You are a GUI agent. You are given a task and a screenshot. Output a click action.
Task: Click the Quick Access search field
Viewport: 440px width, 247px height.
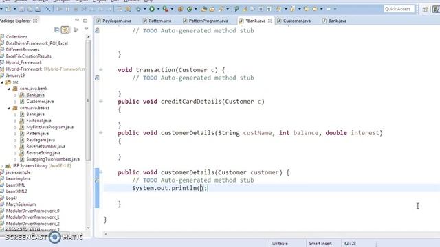coord(399,9)
